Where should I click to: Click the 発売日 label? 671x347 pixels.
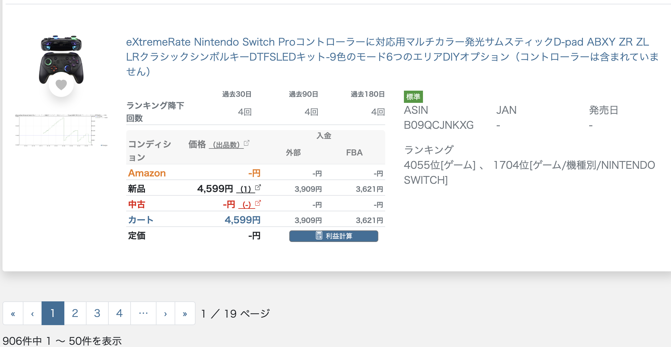[x=604, y=110]
